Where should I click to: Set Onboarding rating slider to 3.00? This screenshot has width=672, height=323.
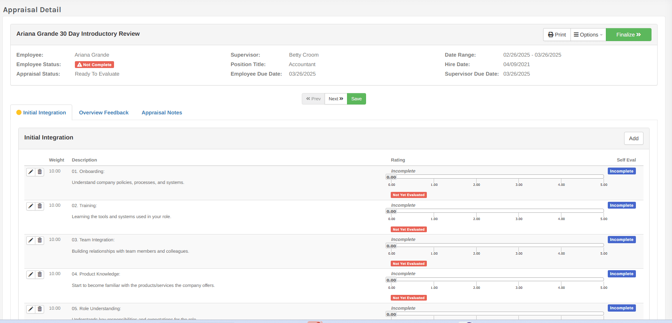point(519,177)
